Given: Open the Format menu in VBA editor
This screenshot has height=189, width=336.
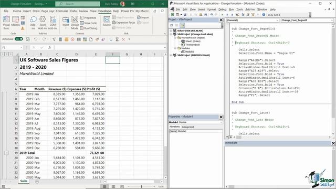Looking at the screenshot, I should point(212,9).
